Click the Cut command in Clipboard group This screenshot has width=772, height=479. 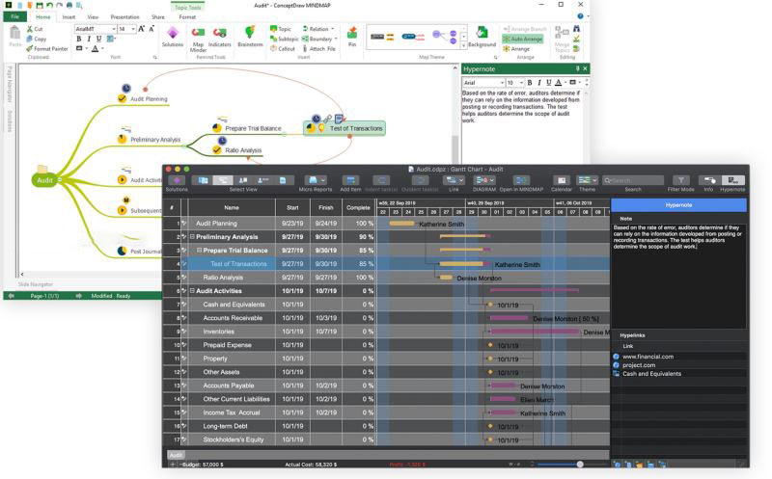(35, 29)
